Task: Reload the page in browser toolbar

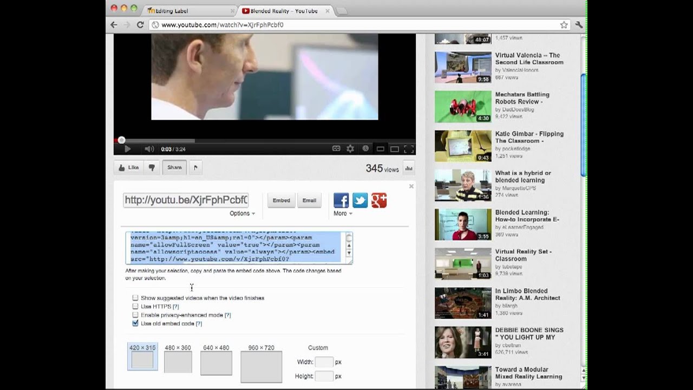Action: point(140,25)
